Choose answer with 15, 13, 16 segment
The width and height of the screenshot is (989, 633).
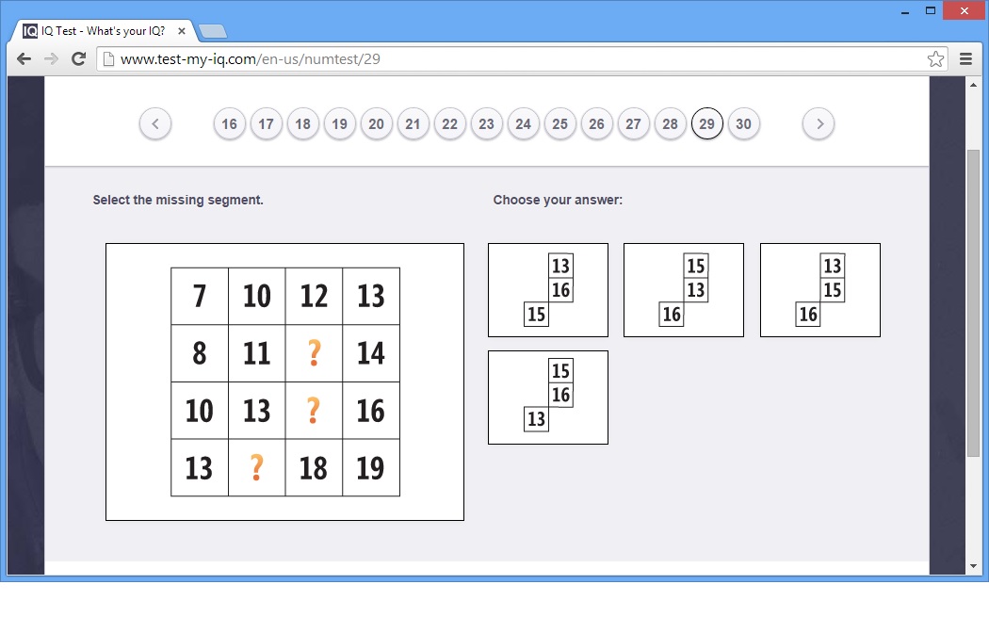[684, 290]
